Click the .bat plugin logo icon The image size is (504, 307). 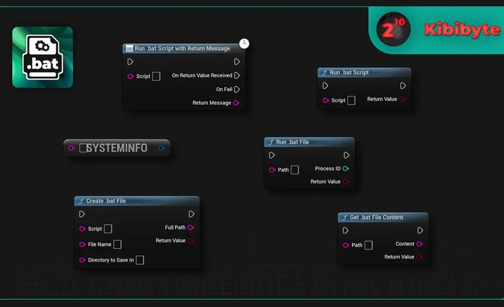[x=43, y=57]
